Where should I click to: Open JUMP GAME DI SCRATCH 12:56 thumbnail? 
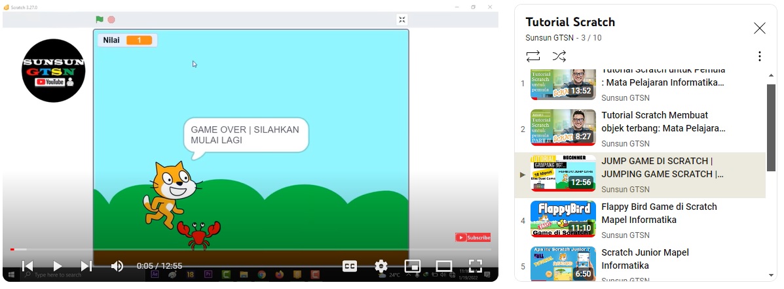point(563,173)
